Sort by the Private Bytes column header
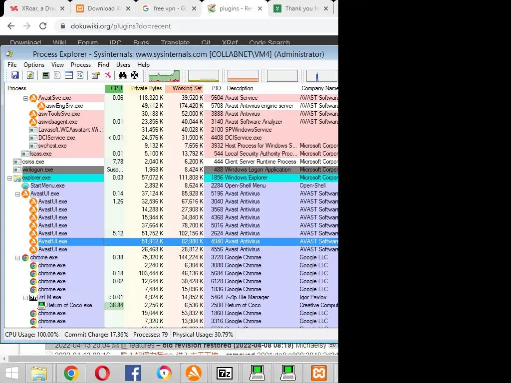This screenshot has width=511, height=383. tap(145, 88)
